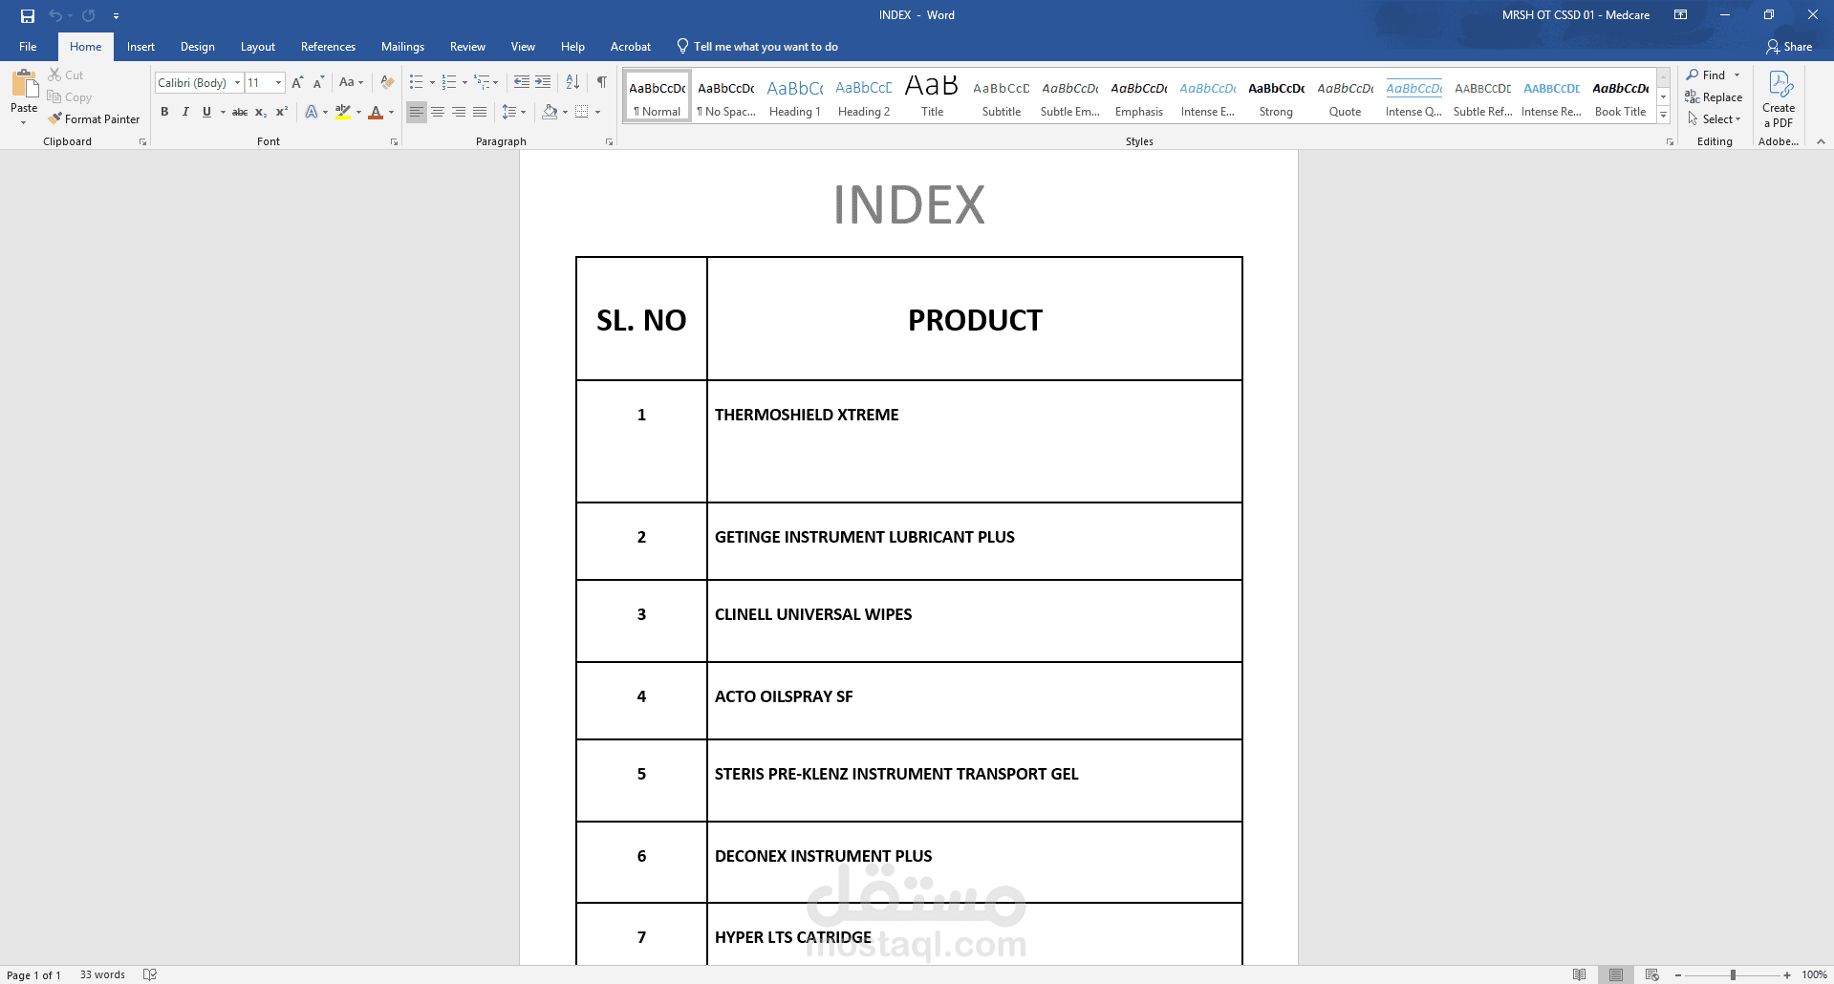Open Clipboard pane launcher
The image size is (1834, 984).
[x=142, y=141]
